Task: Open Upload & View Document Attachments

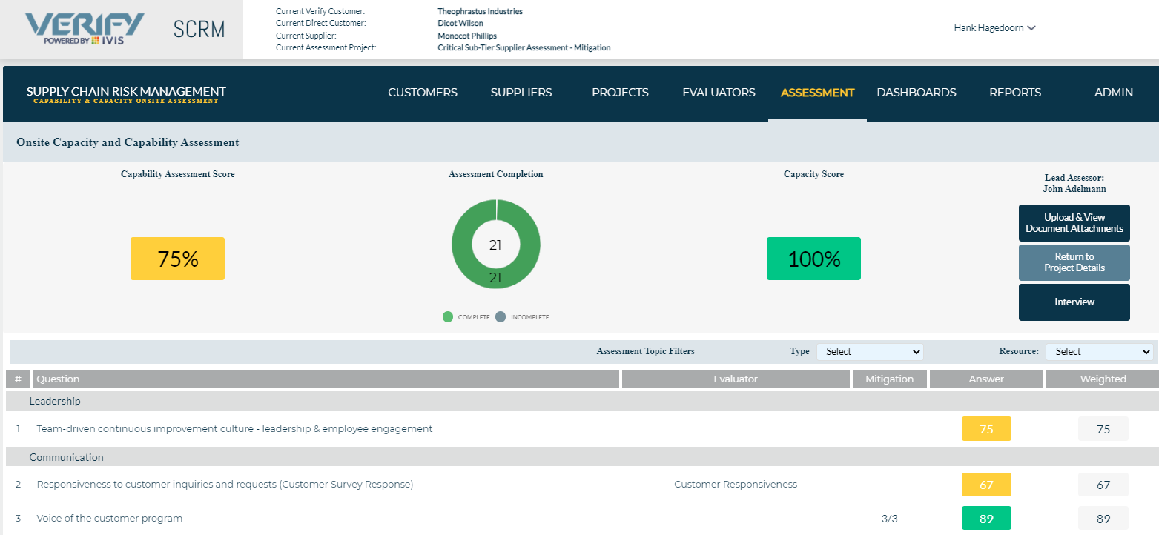Action: point(1074,223)
